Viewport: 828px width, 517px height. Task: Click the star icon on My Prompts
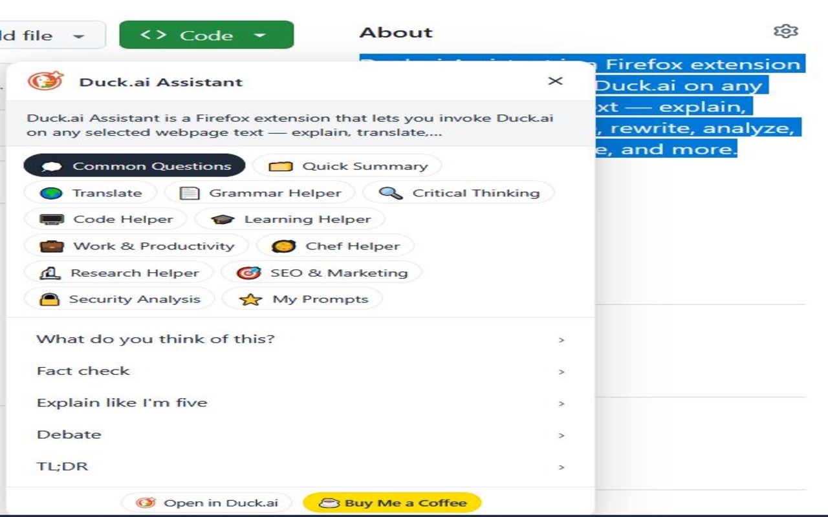click(x=250, y=299)
